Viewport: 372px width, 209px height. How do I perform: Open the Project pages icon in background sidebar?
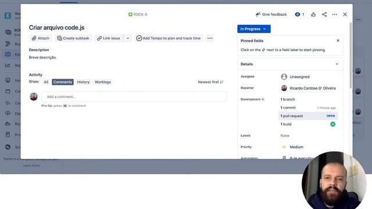pyautogui.click(x=8, y=135)
